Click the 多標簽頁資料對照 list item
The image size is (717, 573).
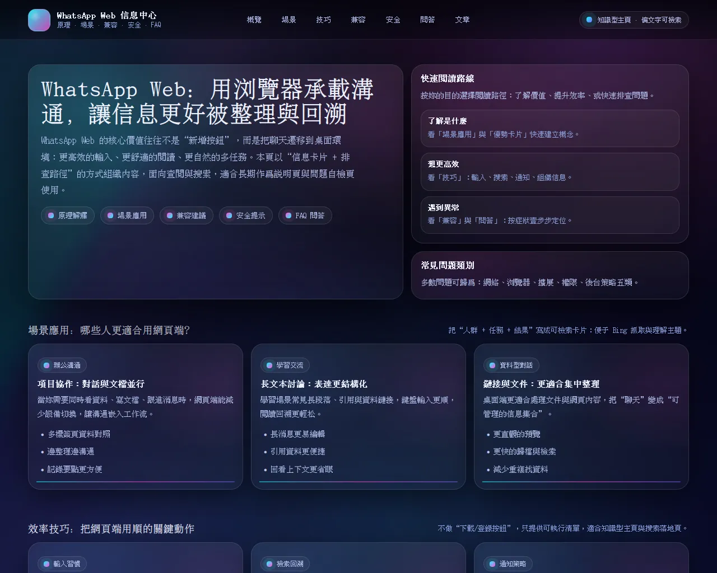[x=79, y=434]
